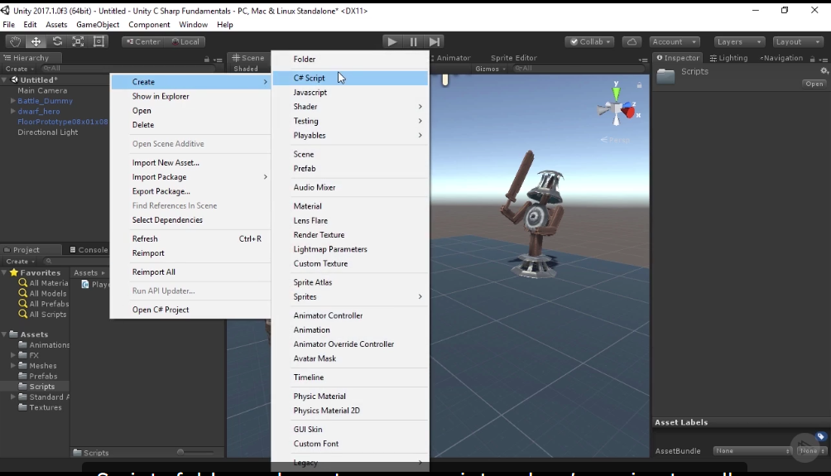Choose Folder from Create submenu

[x=350, y=60]
